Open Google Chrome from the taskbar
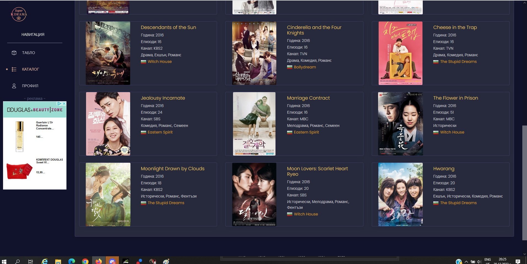 pos(85,261)
